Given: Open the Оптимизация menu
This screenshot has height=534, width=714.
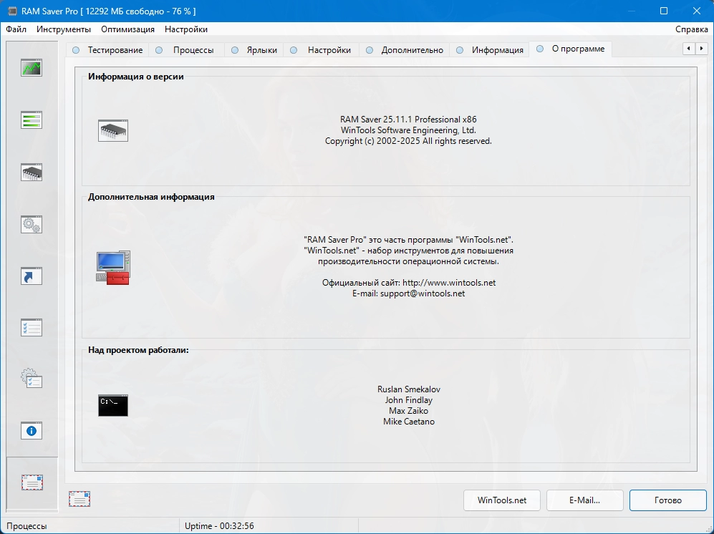Looking at the screenshot, I should coord(128,29).
